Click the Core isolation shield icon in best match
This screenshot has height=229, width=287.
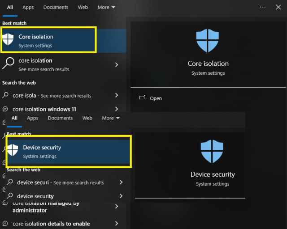coord(8,39)
